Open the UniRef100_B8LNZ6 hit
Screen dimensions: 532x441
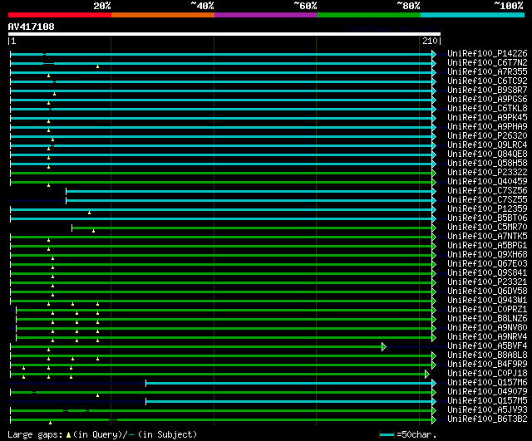point(487,319)
